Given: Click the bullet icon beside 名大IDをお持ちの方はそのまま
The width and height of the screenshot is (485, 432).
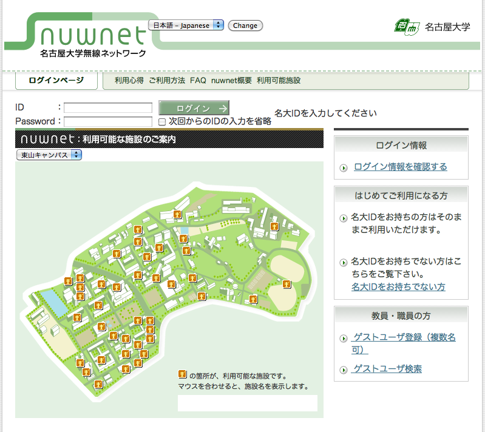Looking at the screenshot, I should point(344,218).
